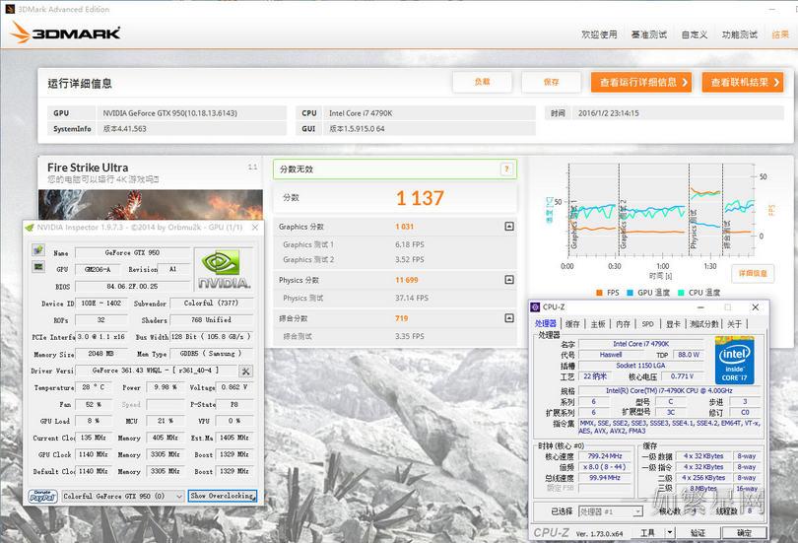The image size is (798, 543).
Task: Switch to the 显卡 tab in CPU-Z
Action: [673, 323]
